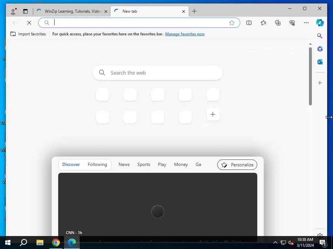The image size is (333, 249).
Task: Open Browser essentials heart icon
Action: tap(292, 23)
